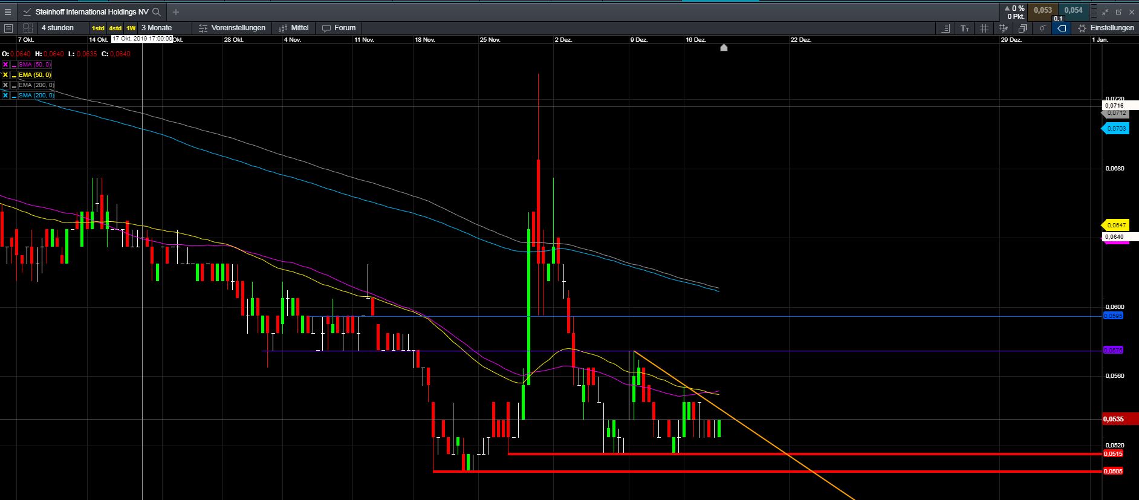The width and height of the screenshot is (1139, 500).
Task: Select the 0,0515 red support level label
Action: [1113, 454]
